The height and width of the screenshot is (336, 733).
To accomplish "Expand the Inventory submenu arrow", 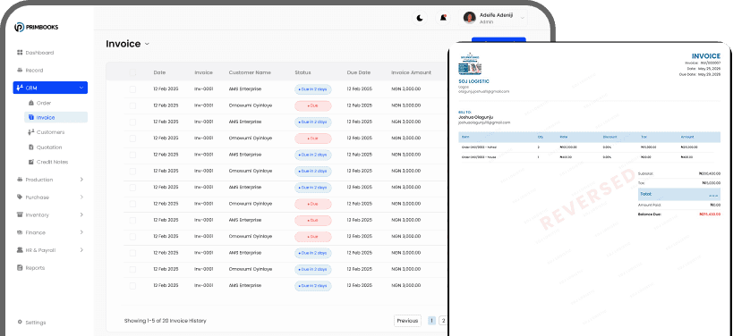I will (81, 215).
